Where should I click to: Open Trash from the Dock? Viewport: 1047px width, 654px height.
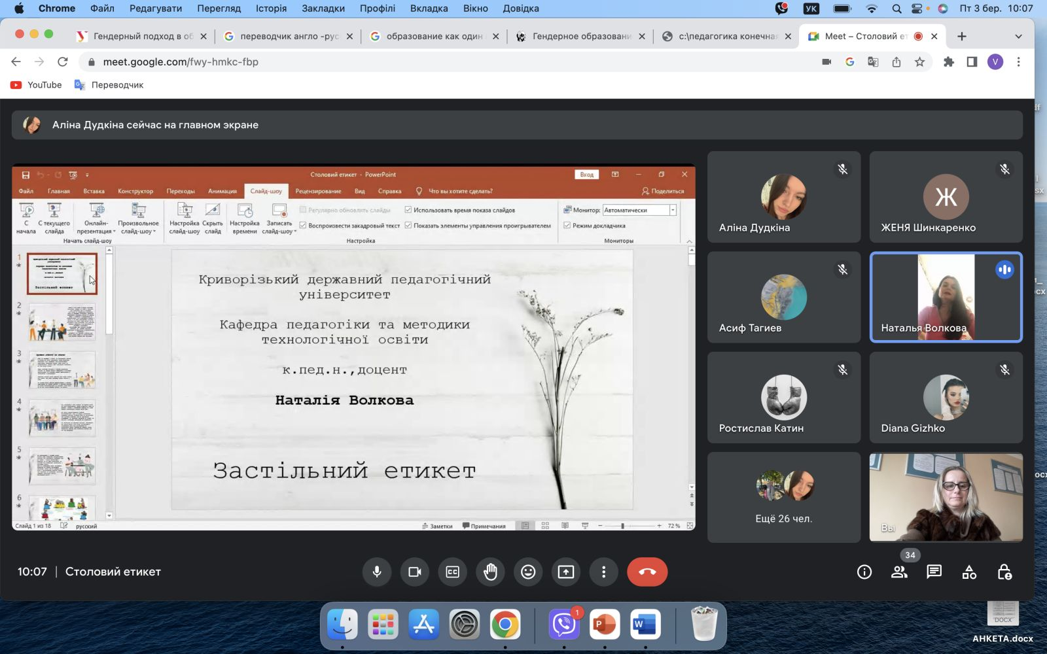(704, 625)
